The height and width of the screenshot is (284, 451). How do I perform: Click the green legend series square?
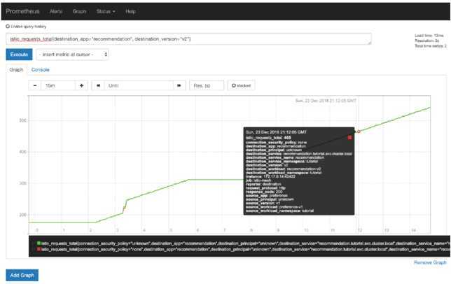click(x=39, y=243)
